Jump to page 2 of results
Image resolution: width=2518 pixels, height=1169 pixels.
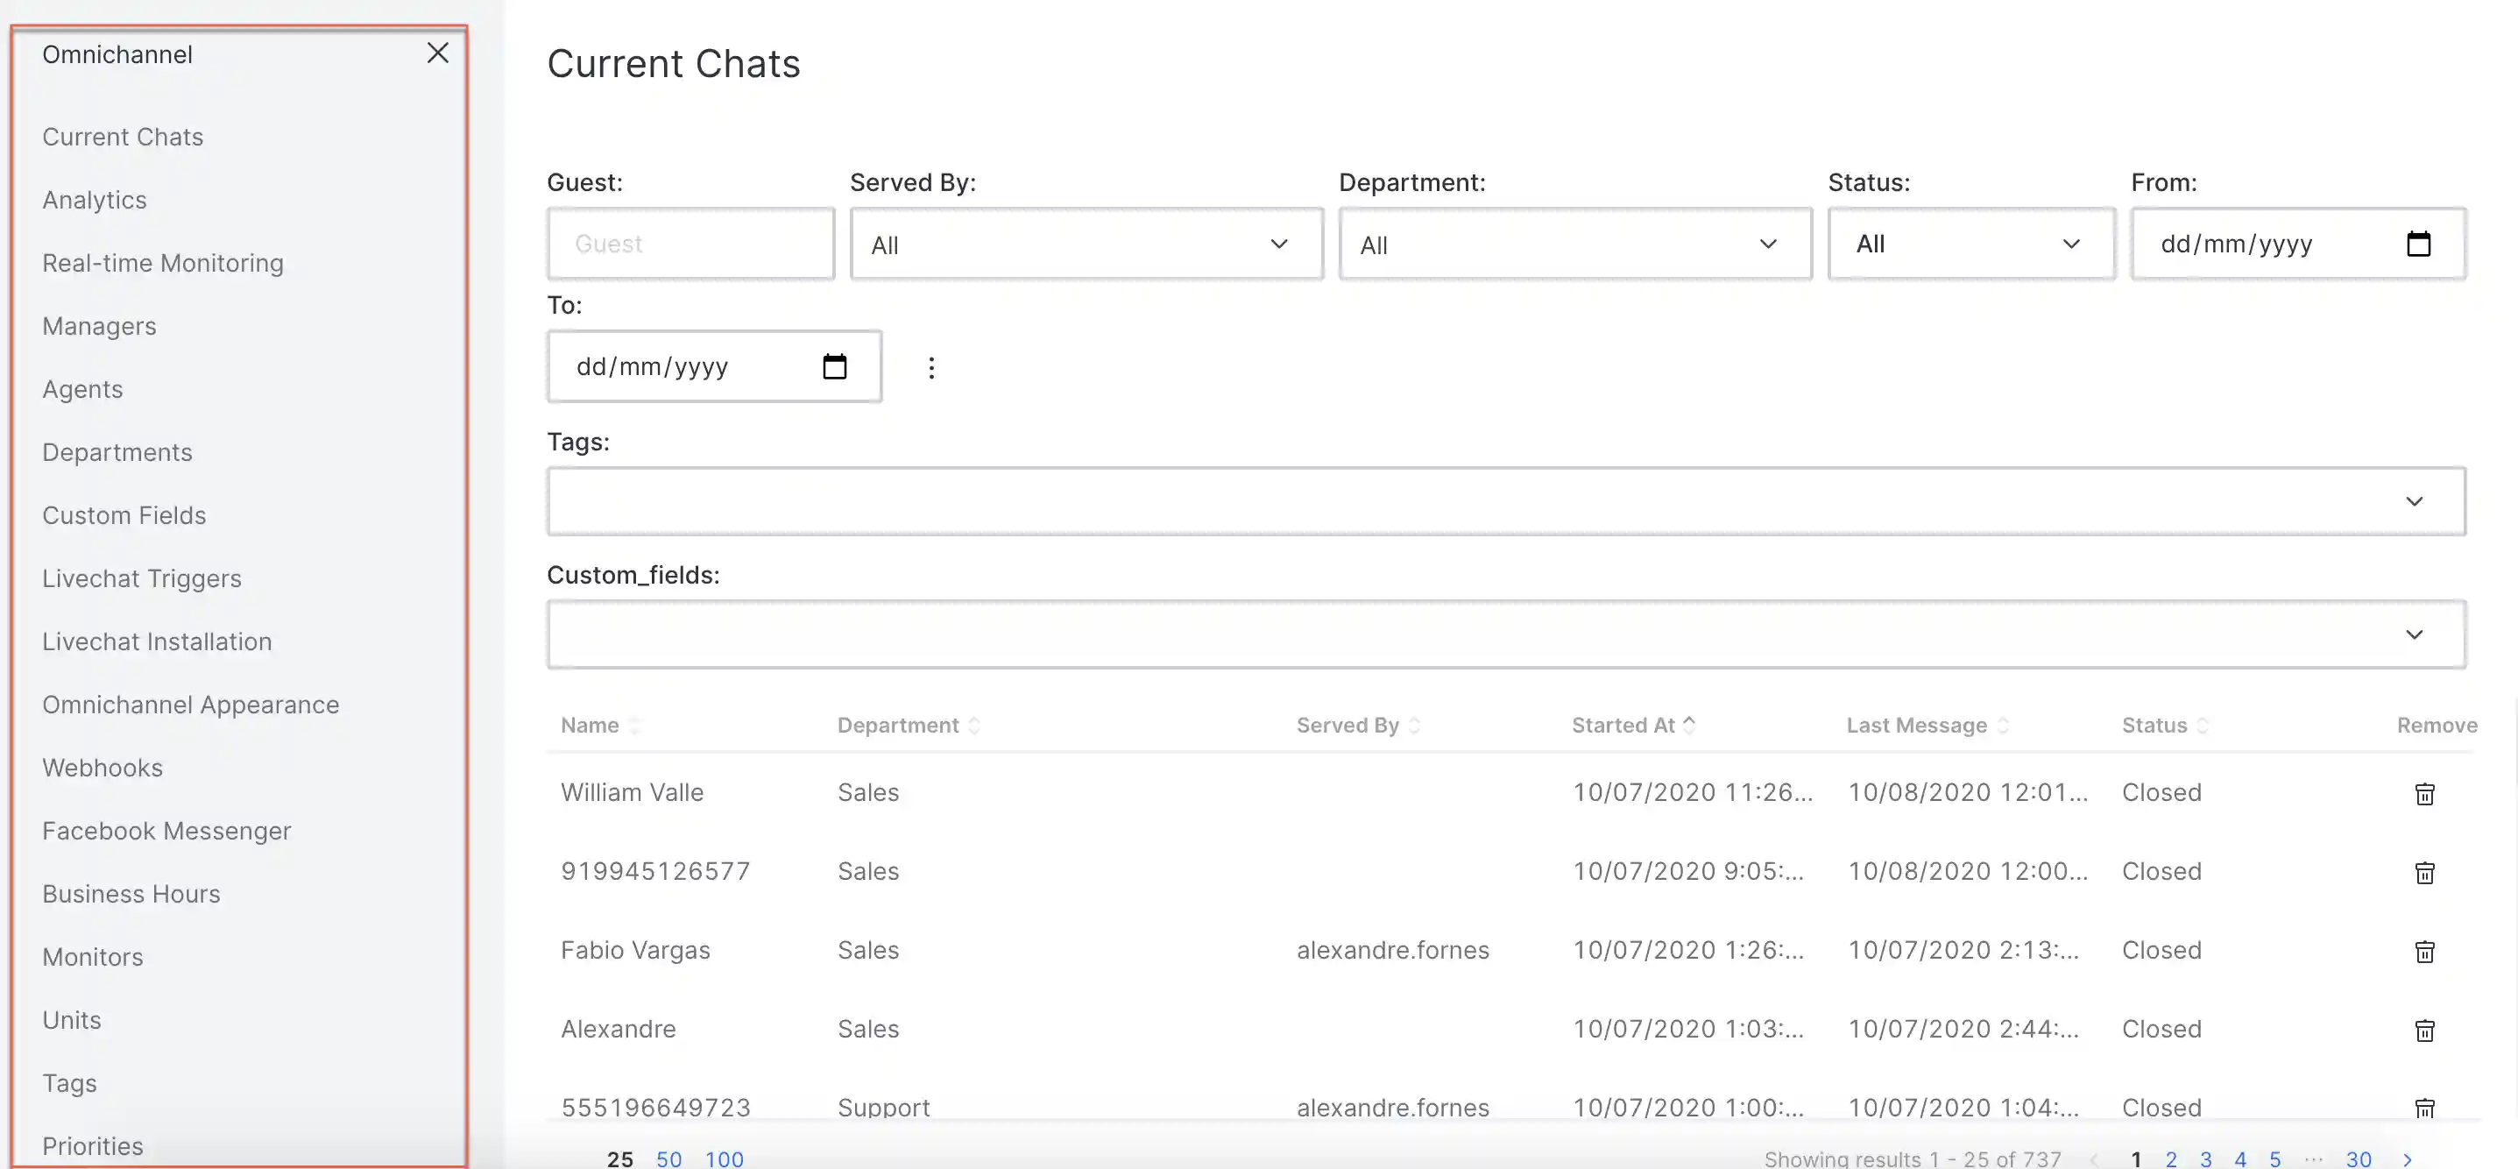coord(2171,1158)
